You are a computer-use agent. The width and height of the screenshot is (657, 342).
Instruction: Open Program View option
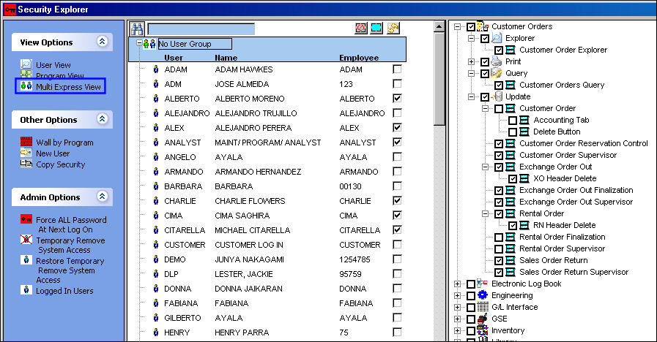coord(59,75)
